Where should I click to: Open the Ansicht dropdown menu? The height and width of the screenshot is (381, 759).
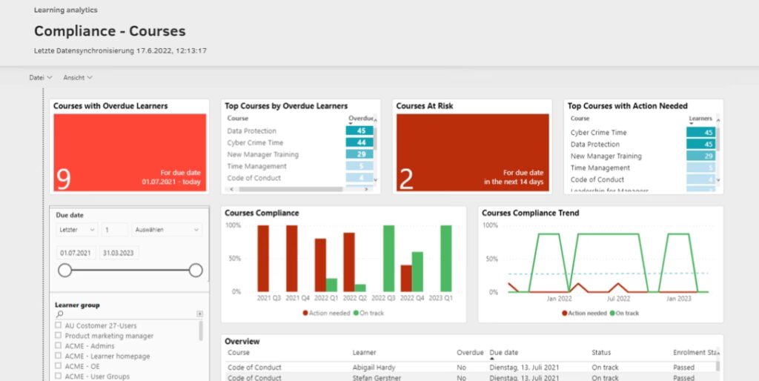click(78, 77)
